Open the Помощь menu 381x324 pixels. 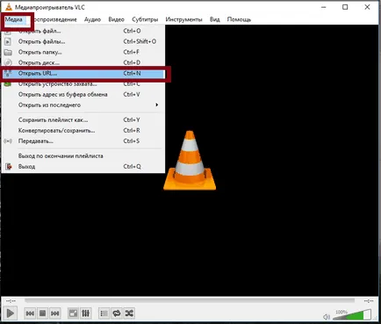239,19
